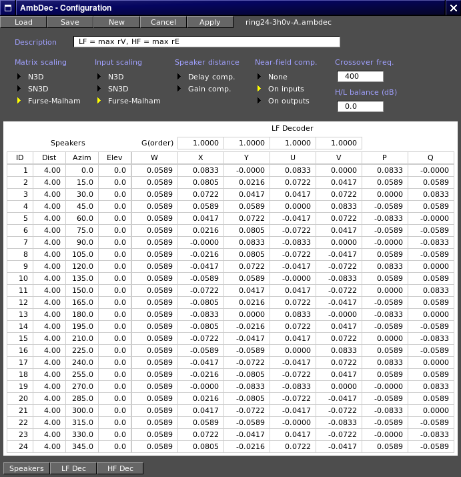The image size is (461, 477).
Task: Select Y cell 0.0417 of speaker 3
Action: (x=247, y=194)
